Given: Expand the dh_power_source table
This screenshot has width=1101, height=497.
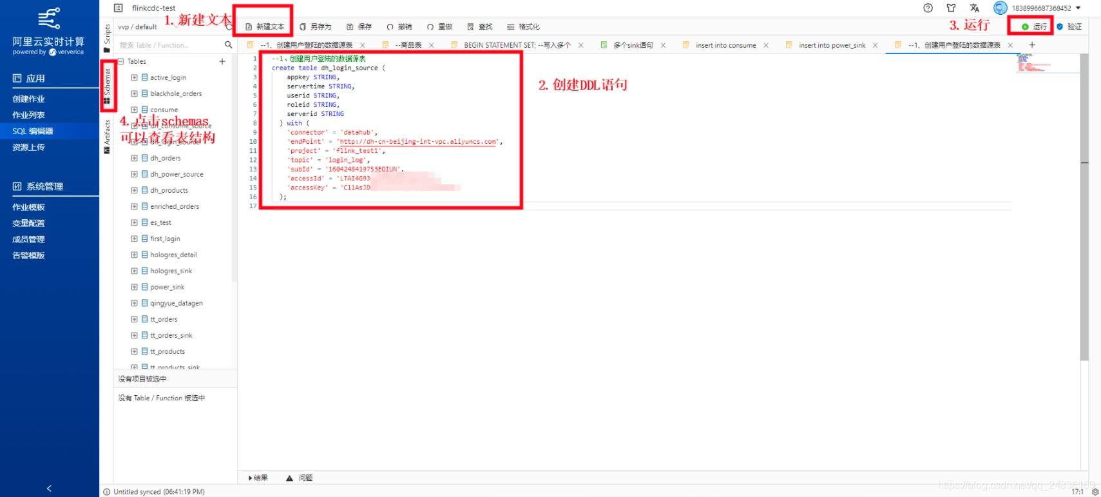Looking at the screenshot, I should pos(134,174).
